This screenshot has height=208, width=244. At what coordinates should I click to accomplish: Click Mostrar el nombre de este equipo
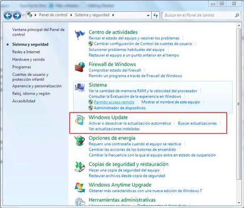[171, 102]
